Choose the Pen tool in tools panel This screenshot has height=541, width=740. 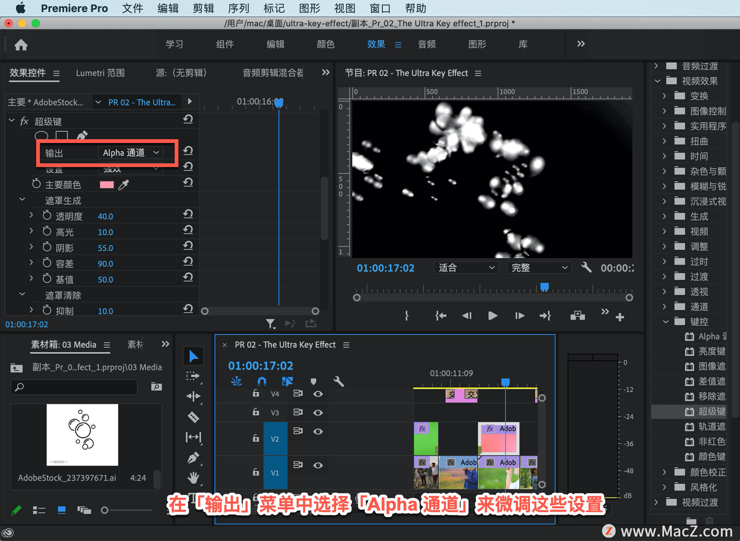click(193, 458)
